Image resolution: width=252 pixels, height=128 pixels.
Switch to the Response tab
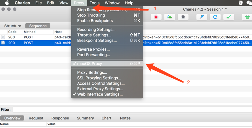click(60, 118)
